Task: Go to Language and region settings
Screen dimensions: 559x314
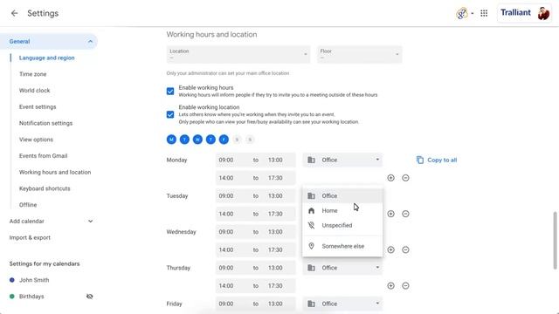Action: pyautogui.click(x=46, y=58)
